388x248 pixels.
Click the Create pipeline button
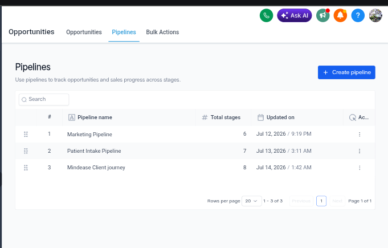tap(346, 72)
